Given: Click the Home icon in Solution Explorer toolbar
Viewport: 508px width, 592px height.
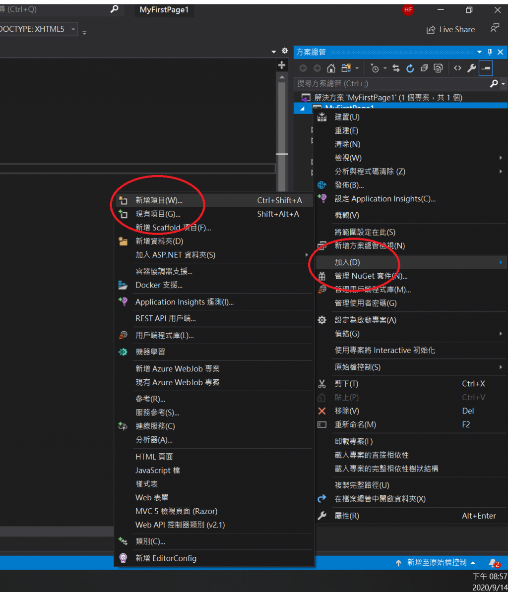Looking at the screenshot, I should [x=331, y=68].
